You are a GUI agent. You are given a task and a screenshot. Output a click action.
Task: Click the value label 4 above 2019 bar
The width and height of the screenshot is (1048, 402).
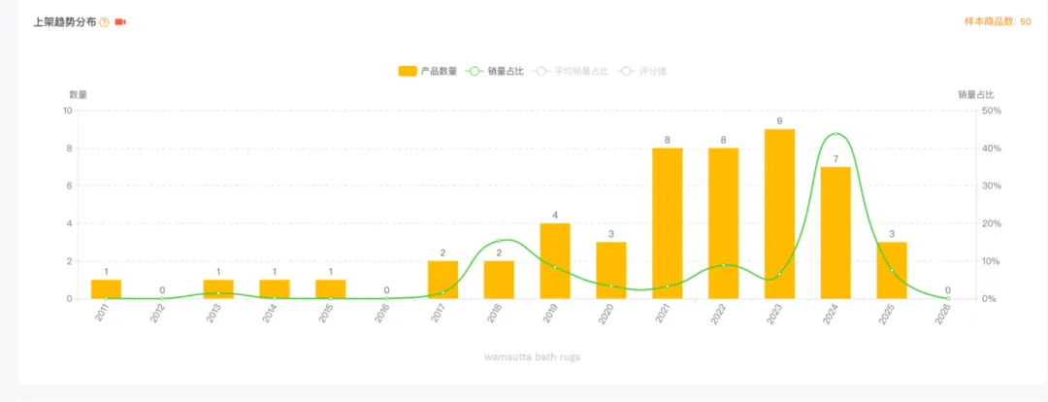[x=555, y=216]
